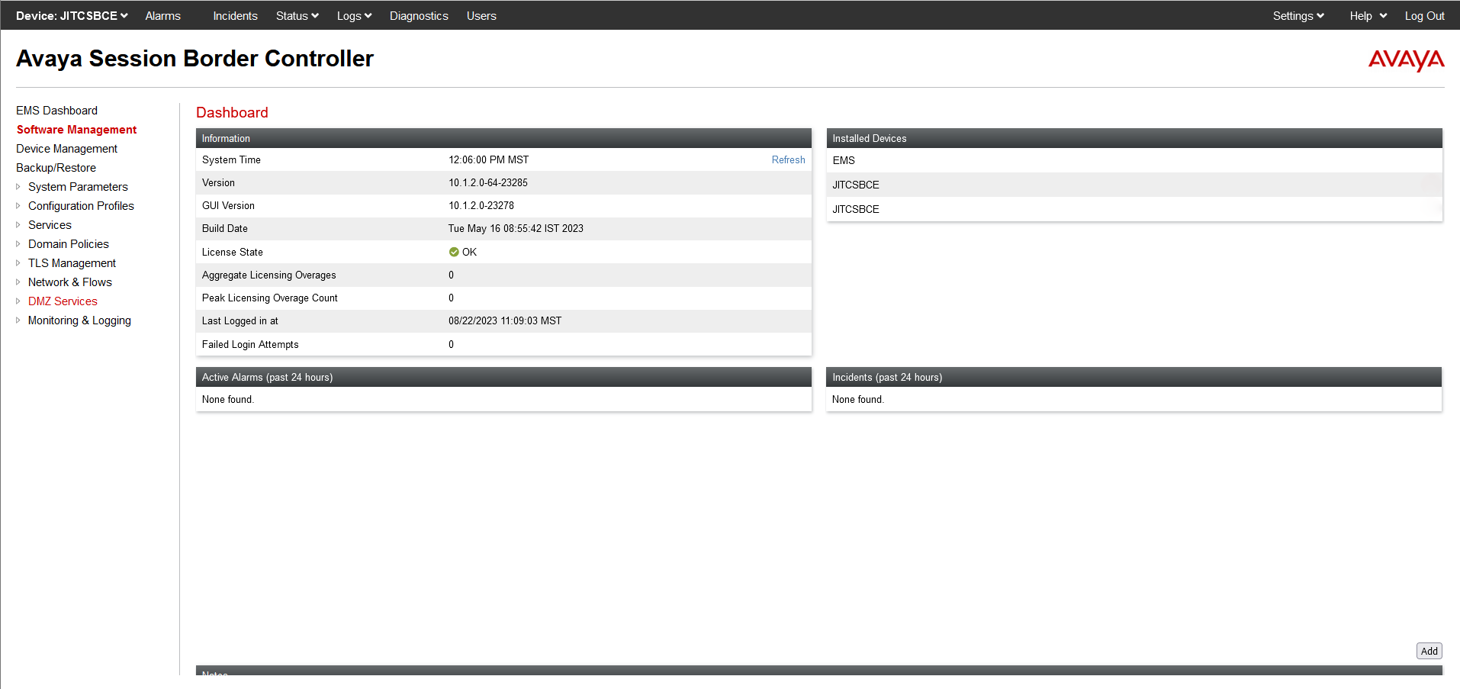The image size is (1460, 689).
Task: Click the green License State OK icon
Action: tap(453, 252)
